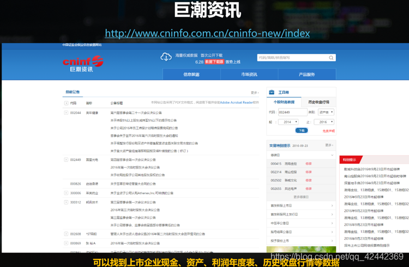
Task: Open 000869 2016年第一次临时股东大会决议公告
Action: (135, 243)
